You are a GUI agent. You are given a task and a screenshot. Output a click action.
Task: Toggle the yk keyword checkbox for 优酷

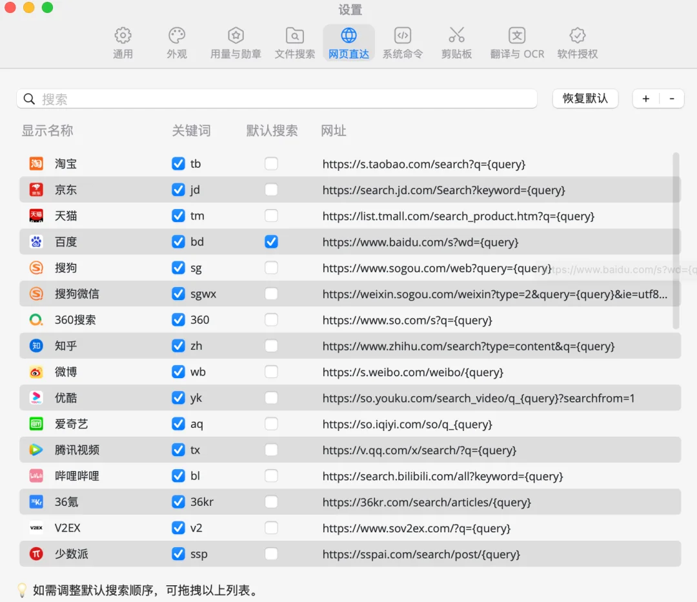click(x=179, y=398)
